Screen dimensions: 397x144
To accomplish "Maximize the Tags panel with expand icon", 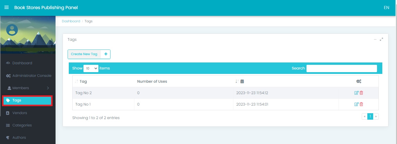I will click(381, 39).
